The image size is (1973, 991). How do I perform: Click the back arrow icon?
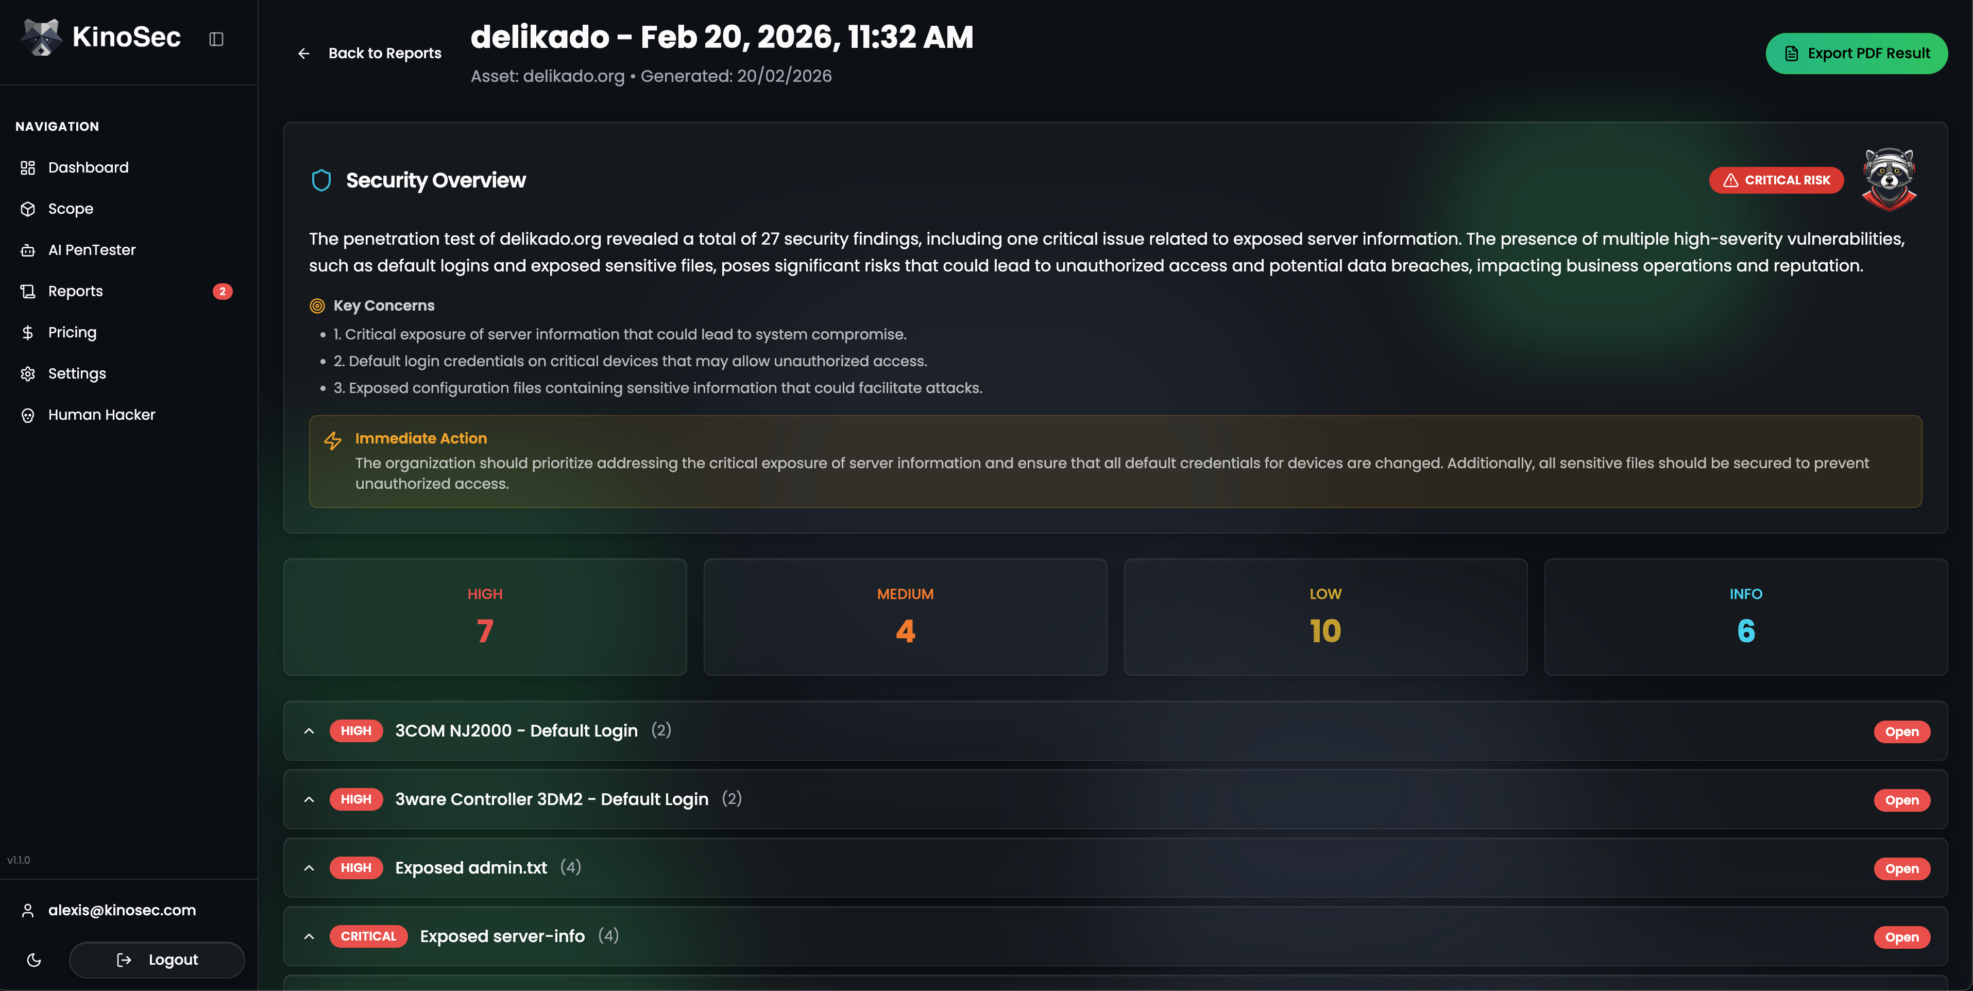click(304, 54)
